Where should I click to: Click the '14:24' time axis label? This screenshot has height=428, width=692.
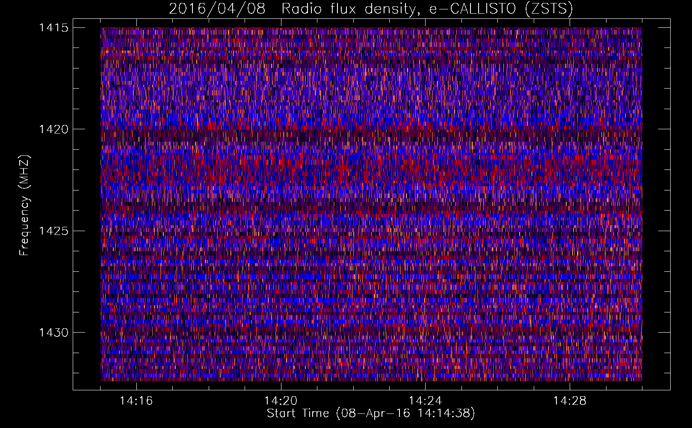[x=426, y=401]
